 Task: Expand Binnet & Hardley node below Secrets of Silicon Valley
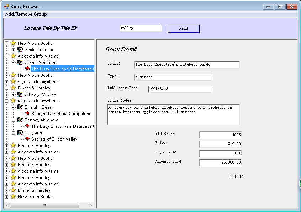point(6,146)
